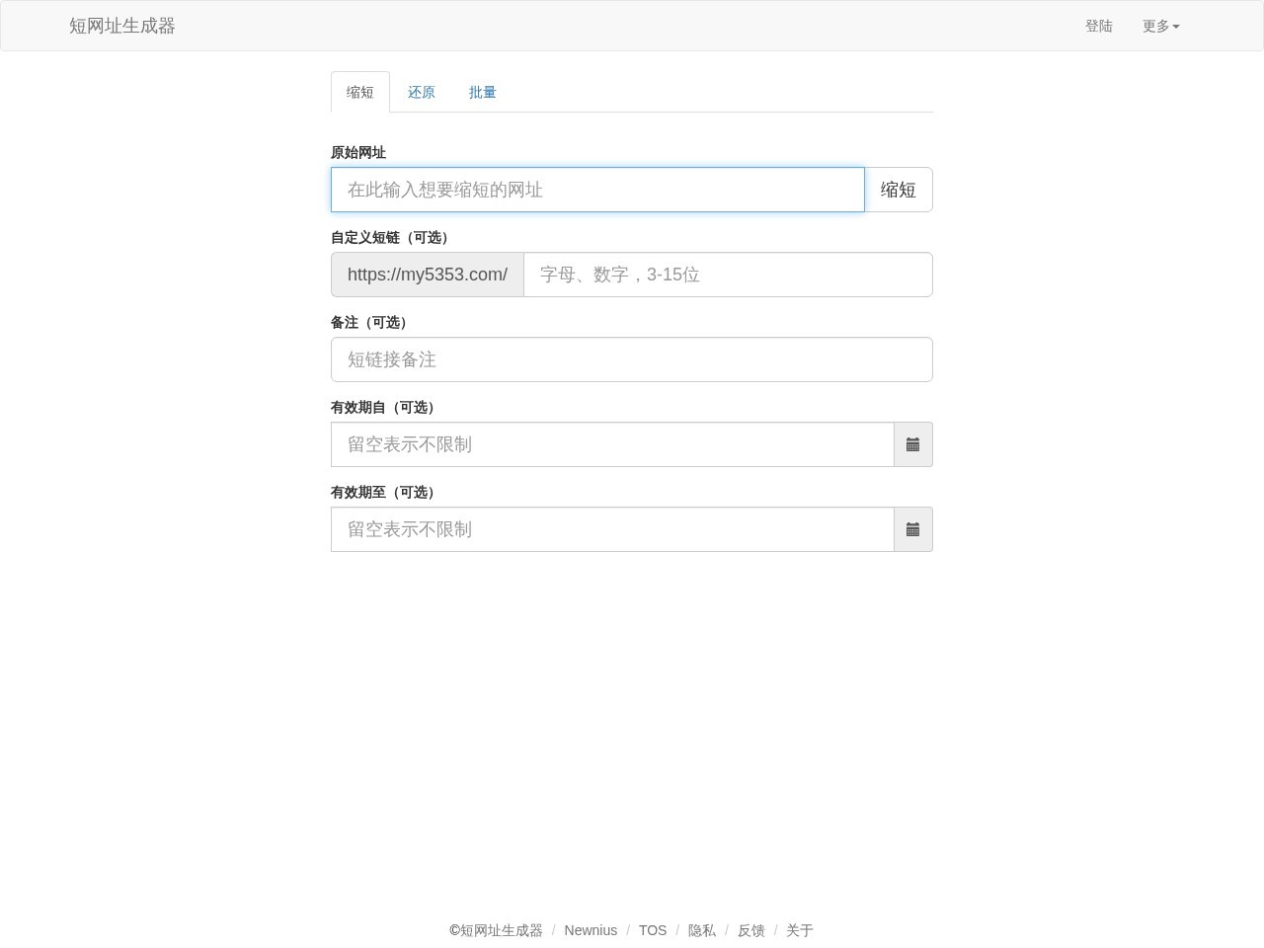Click the 有效期自（可选） label
1264x948 pixels.
point(386,408)
